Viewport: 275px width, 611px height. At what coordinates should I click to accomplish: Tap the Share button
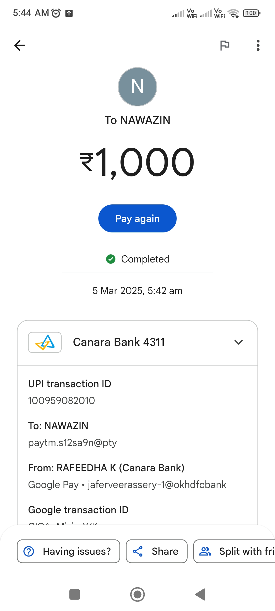[x=157, y=551]
